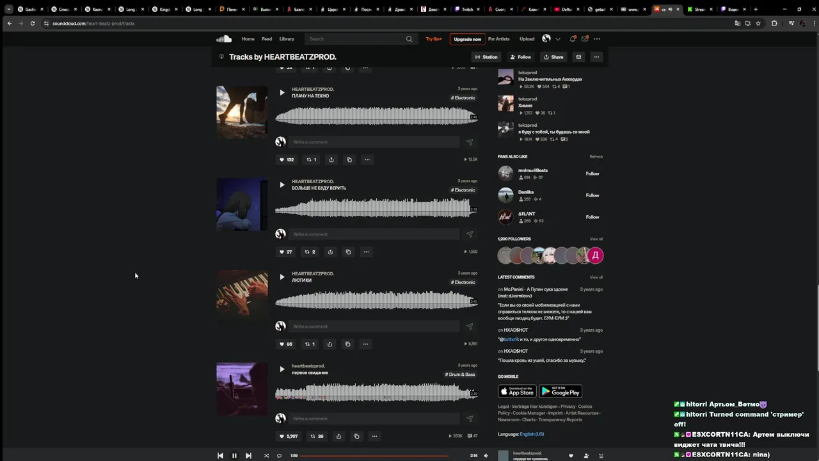Start the HEARTBEATZPROD. Station
This screenshot has width=819, height=461.
click(486, 57)
